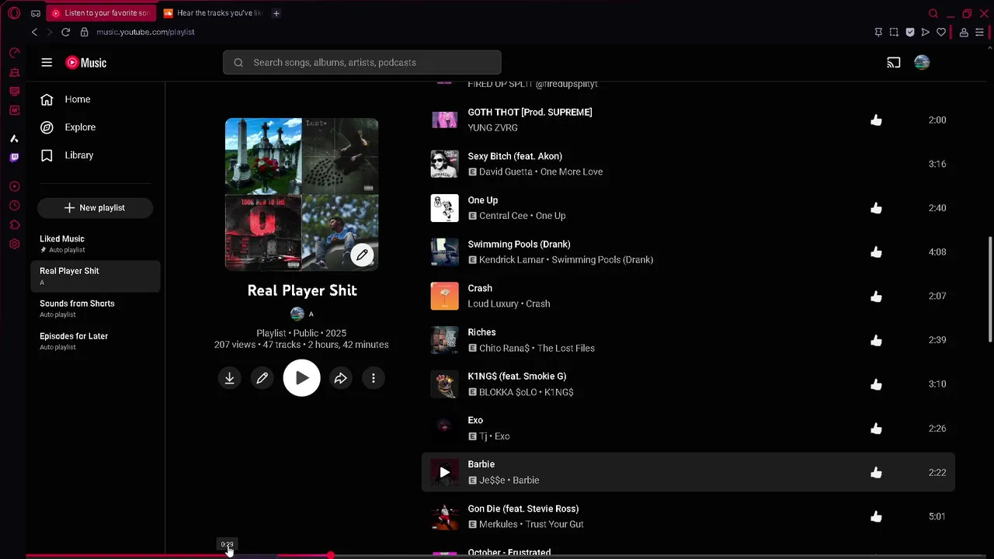Focus the Search songs, albums, artists field

pos(362,63)
